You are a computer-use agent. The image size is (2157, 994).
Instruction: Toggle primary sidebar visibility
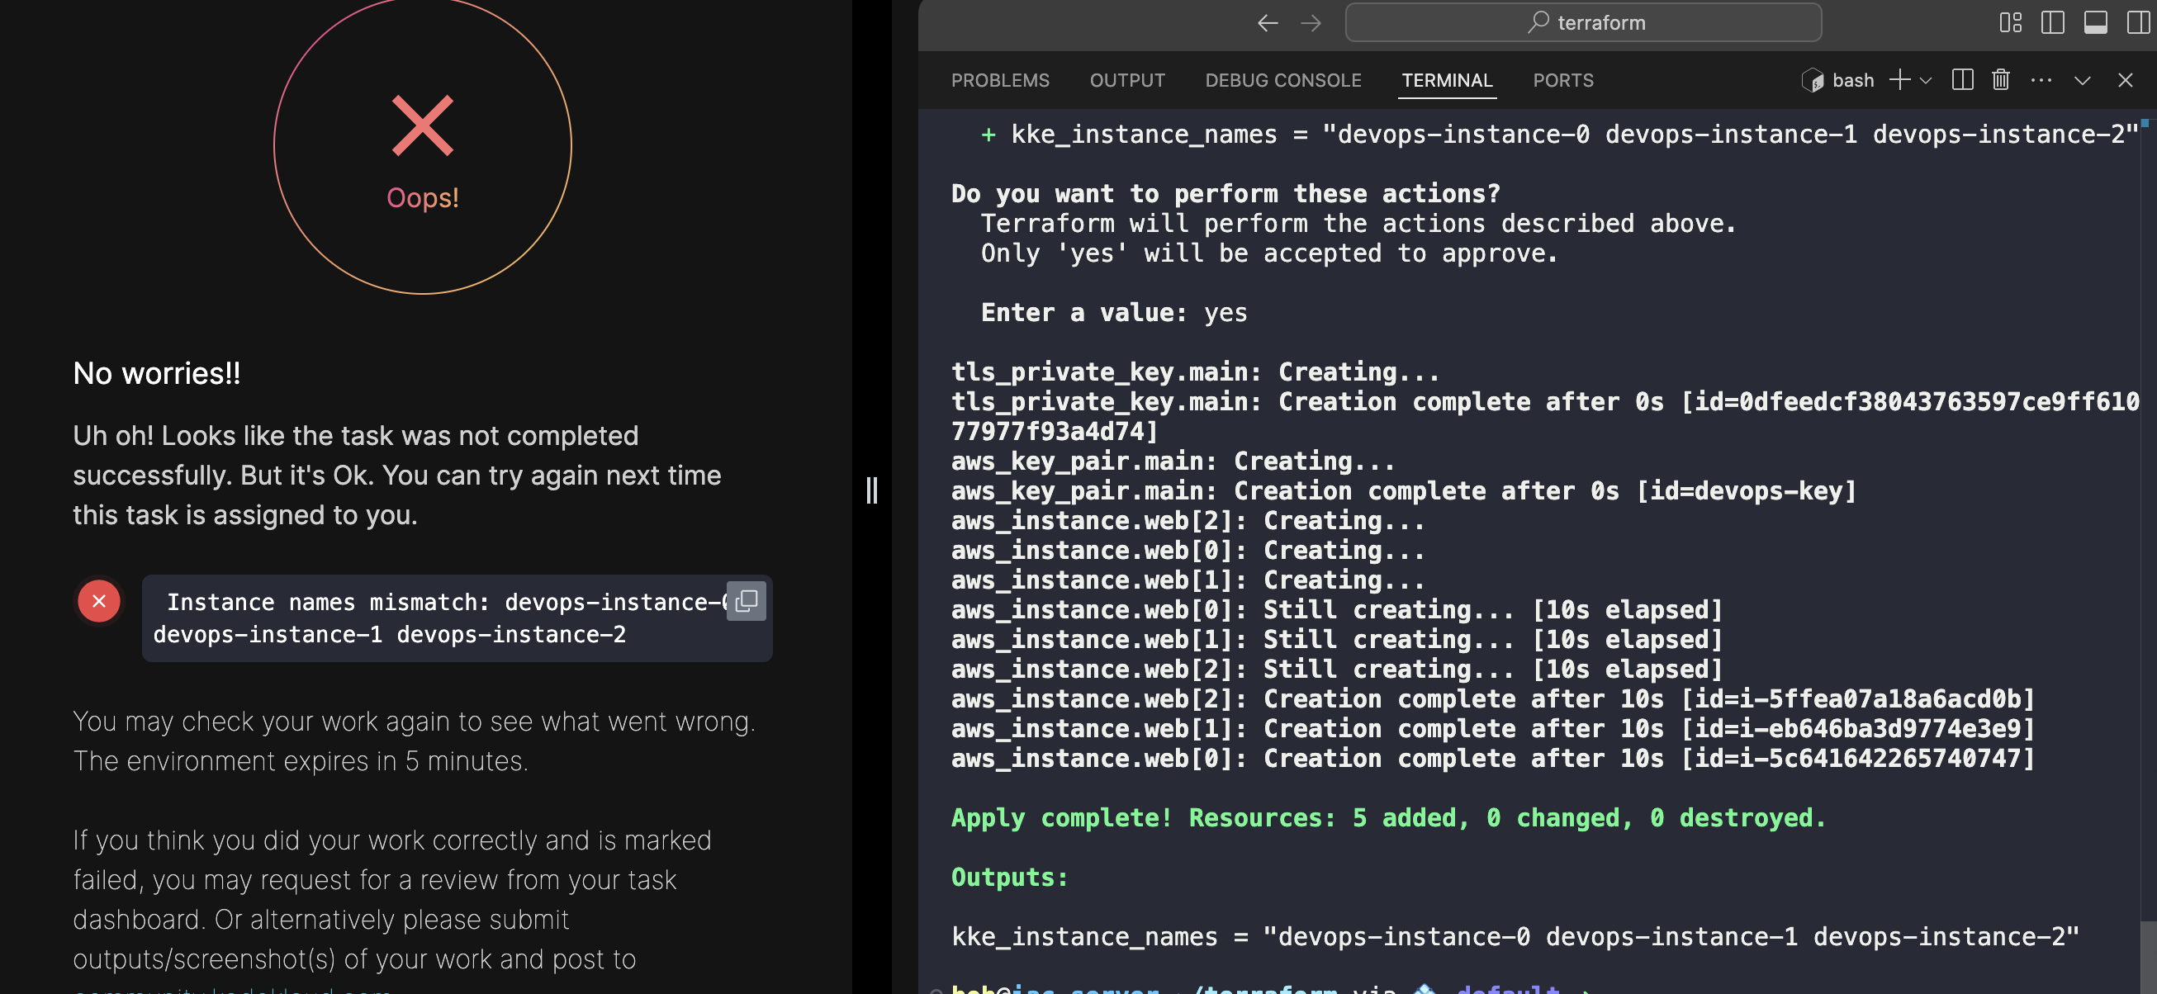pos(2052,22)
